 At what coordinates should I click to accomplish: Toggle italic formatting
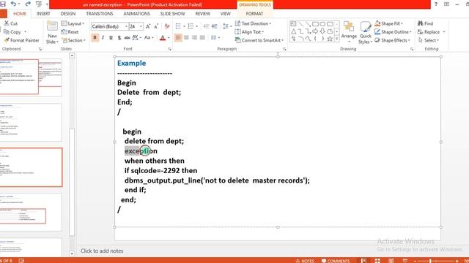(103, 37)
